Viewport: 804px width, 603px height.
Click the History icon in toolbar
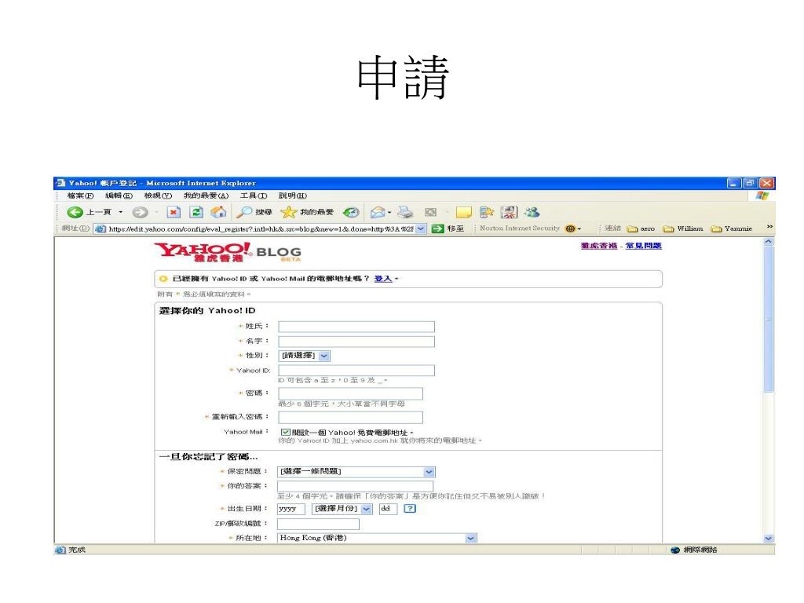pyautogui.click(x=351, y=212)
